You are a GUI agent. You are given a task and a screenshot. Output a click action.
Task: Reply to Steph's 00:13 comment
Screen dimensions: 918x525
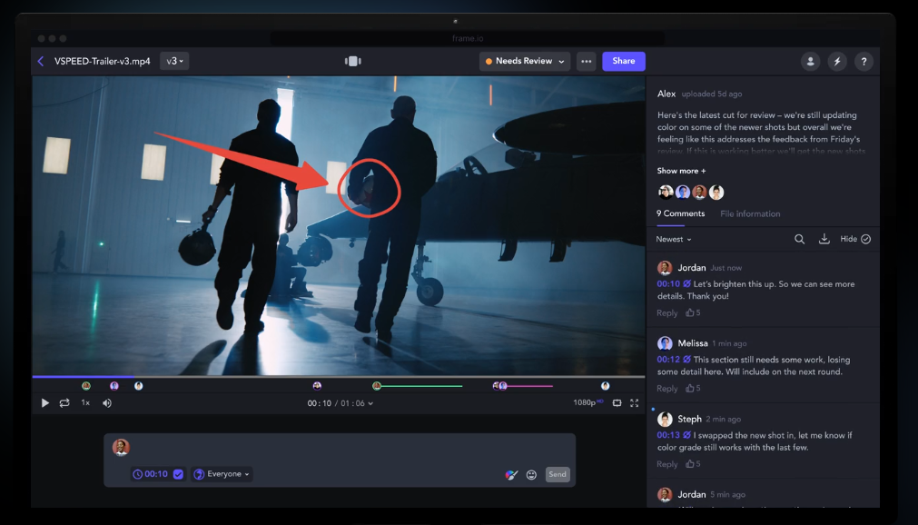(666, 464)
